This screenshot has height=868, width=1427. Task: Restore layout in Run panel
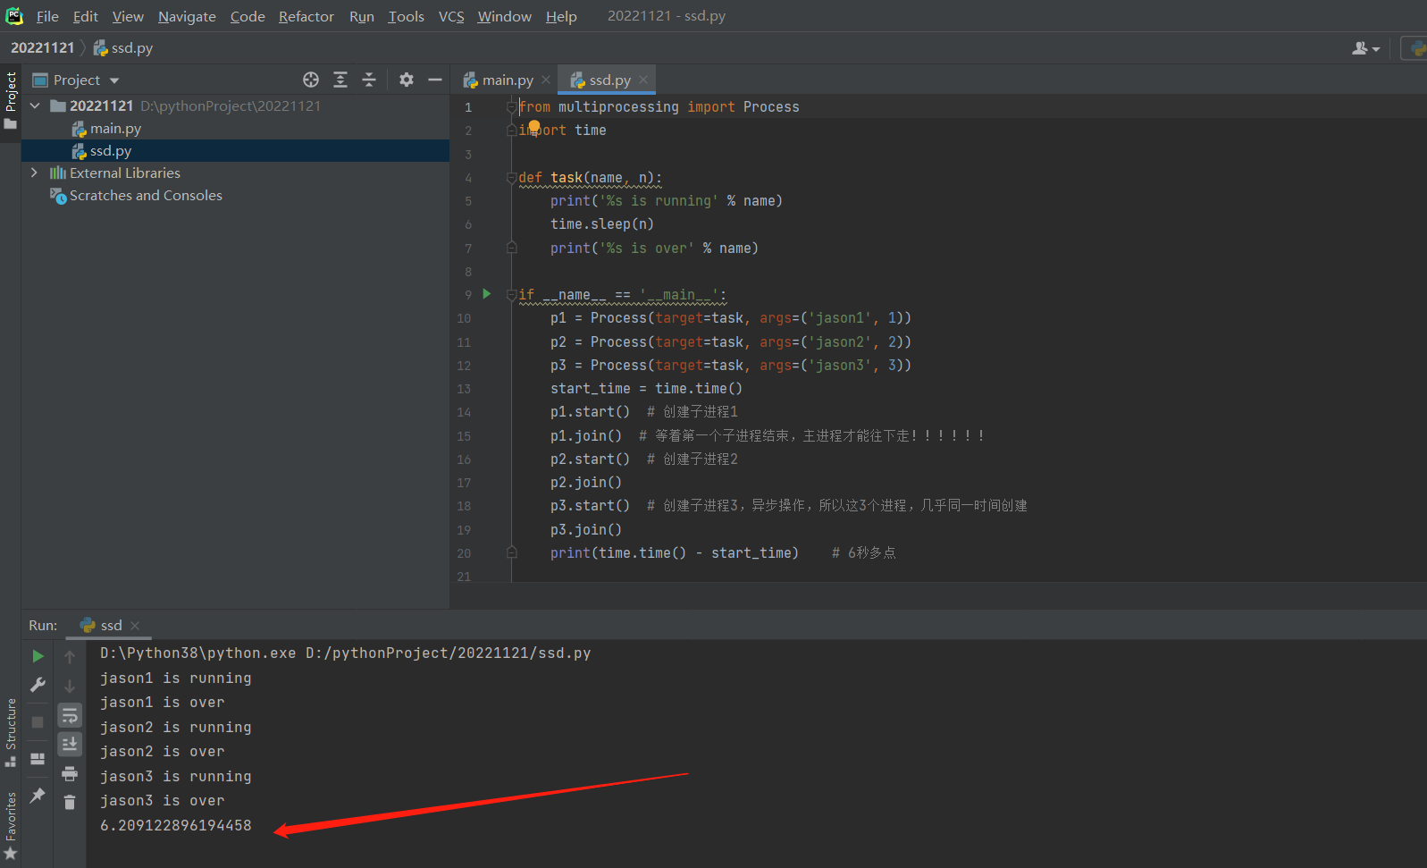click(38, 759)
